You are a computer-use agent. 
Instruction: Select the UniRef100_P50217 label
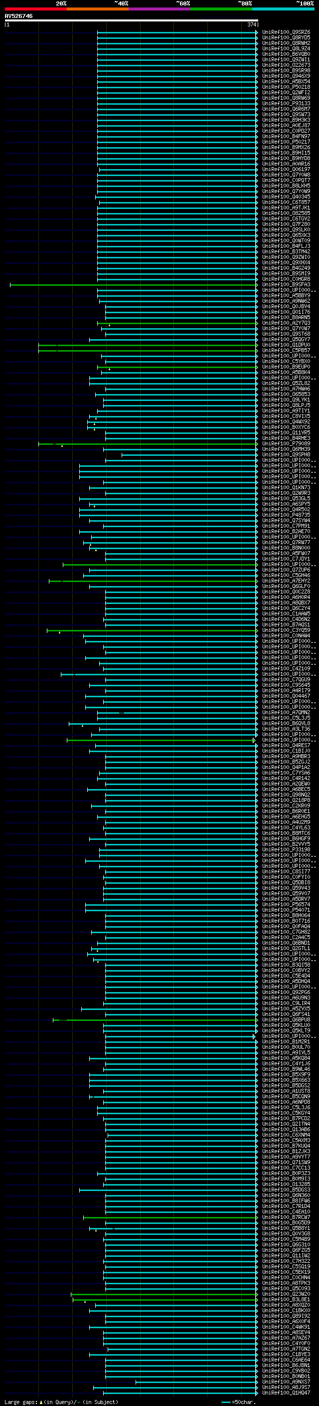tap(286, 142)
